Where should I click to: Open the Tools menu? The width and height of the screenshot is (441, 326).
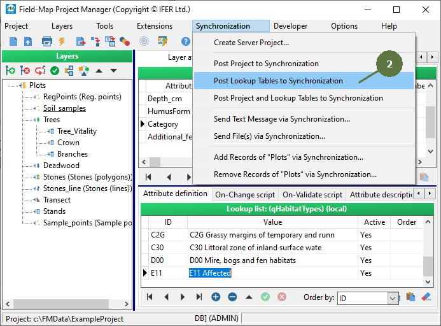pos(104,26)
